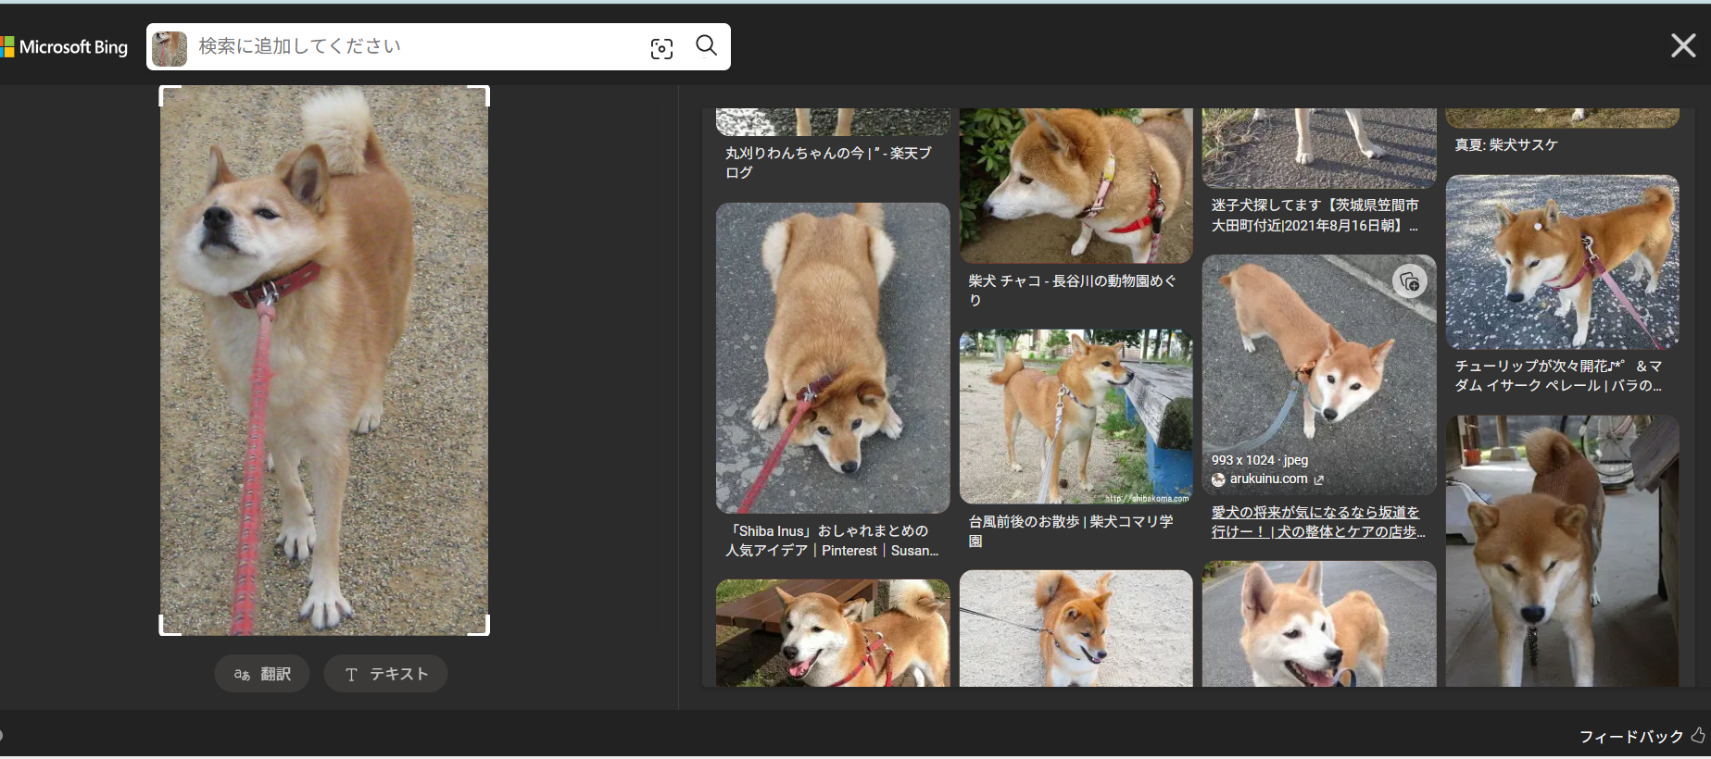Click the magnifier search icon
This screenshot has width=1711, height=759.
706,46
